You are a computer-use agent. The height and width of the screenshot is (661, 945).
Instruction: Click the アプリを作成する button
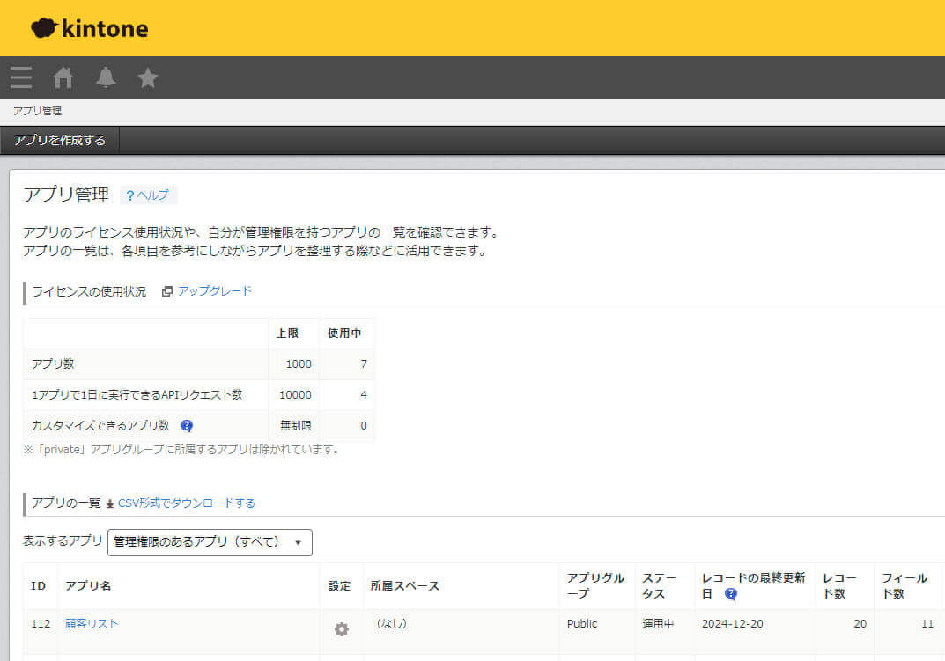pyautogui.click(x=58, y=139)
